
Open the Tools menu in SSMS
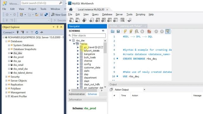(43, 9)
